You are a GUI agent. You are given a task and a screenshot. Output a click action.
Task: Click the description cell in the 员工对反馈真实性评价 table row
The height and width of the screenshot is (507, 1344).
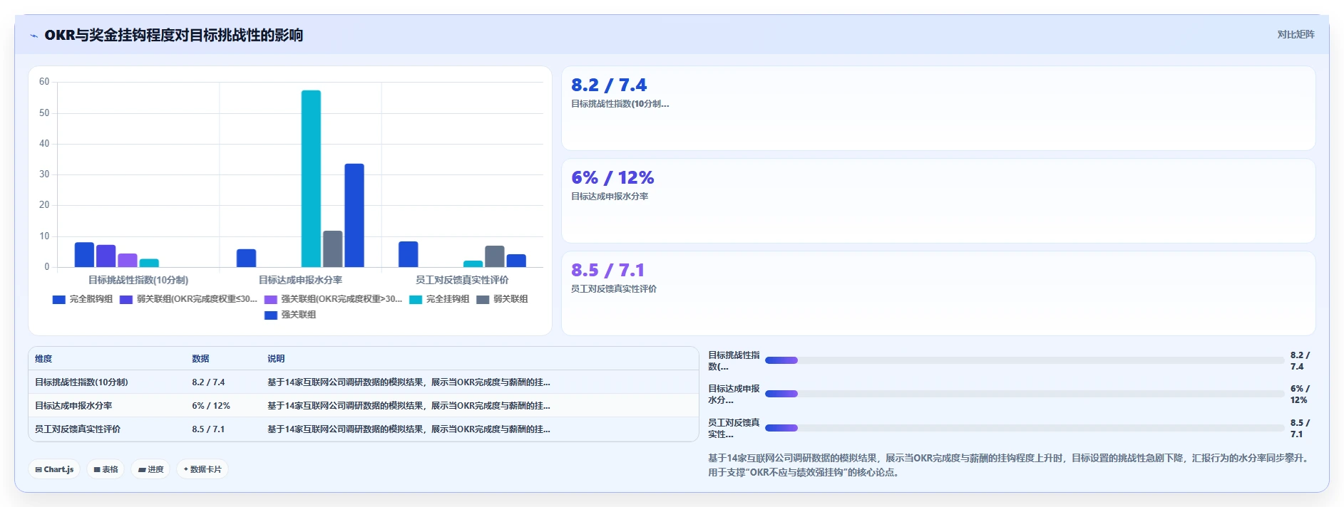pyautogui.click(x=409, y=429)
